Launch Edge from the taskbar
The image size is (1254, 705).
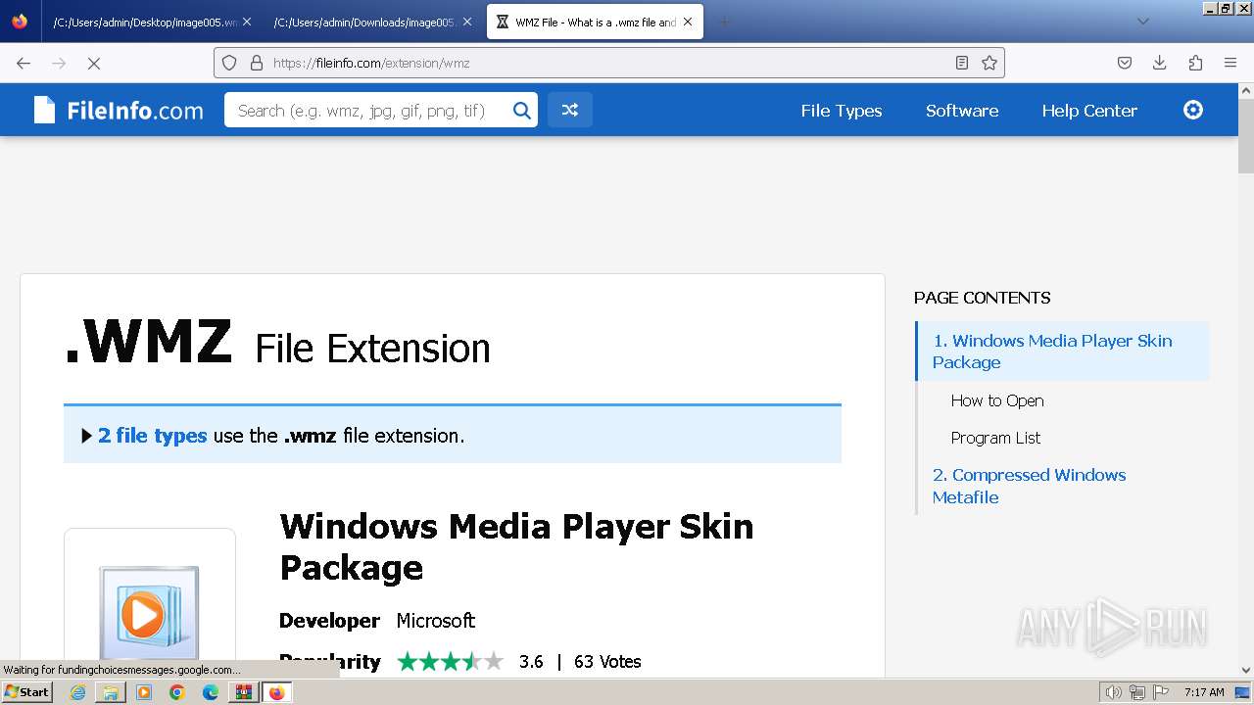point(211,692)
